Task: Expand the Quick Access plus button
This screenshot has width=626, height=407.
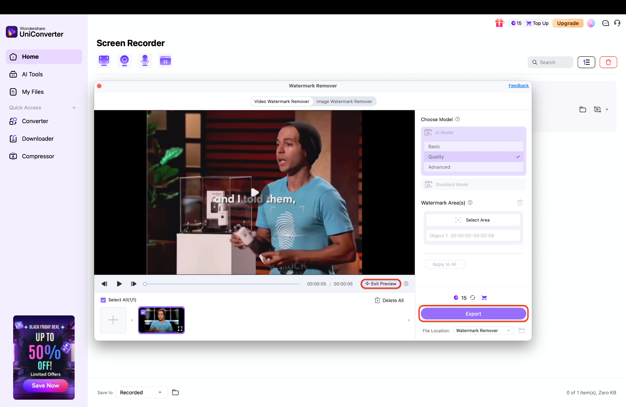Action: click(x=74, y=108)
